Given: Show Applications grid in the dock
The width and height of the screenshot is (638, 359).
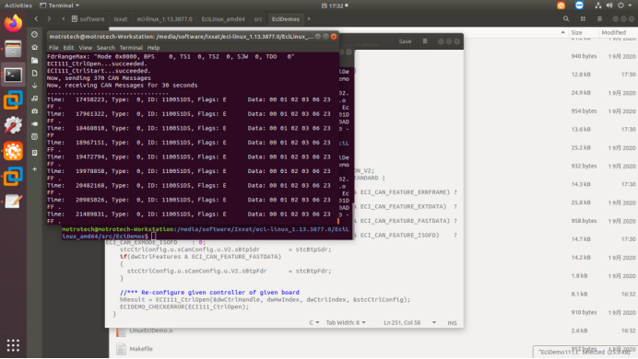Looking at the screenshot, I should point(13,345).
